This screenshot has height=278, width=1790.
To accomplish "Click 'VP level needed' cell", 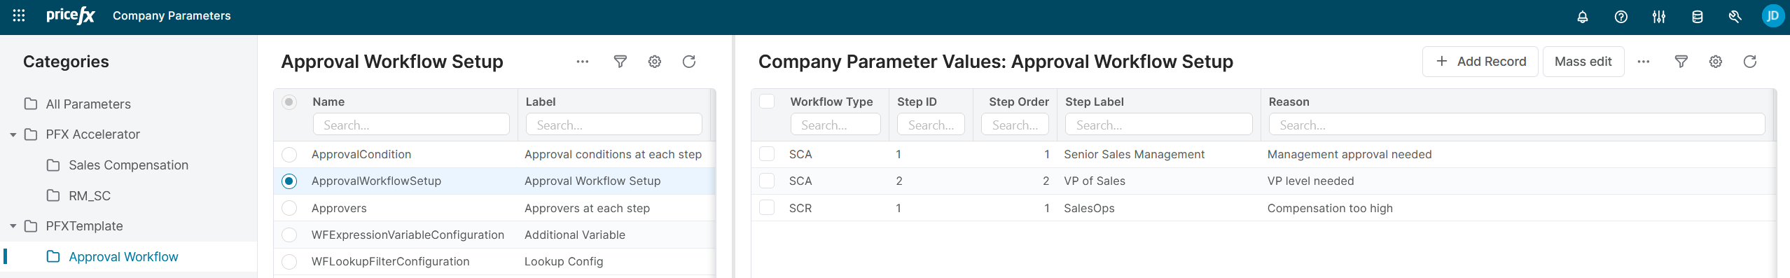I will pyautogui.click(x=1310, y=181).
